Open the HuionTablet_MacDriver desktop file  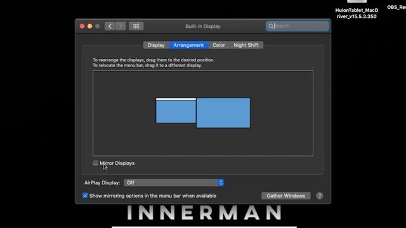click(x=357, y=10)
